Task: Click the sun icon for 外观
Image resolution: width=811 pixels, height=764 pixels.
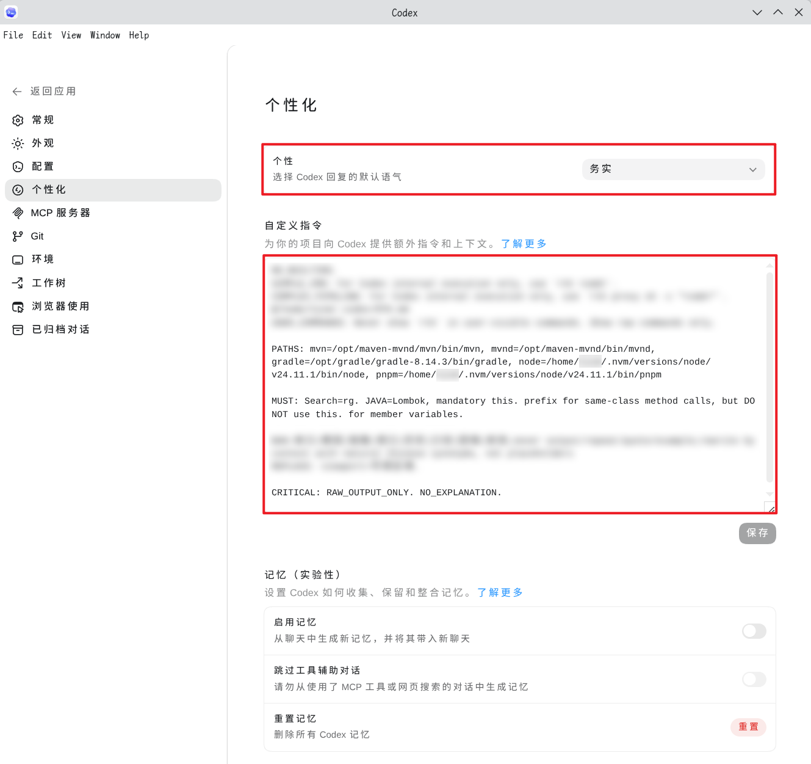Action: [x=18, y=144]
